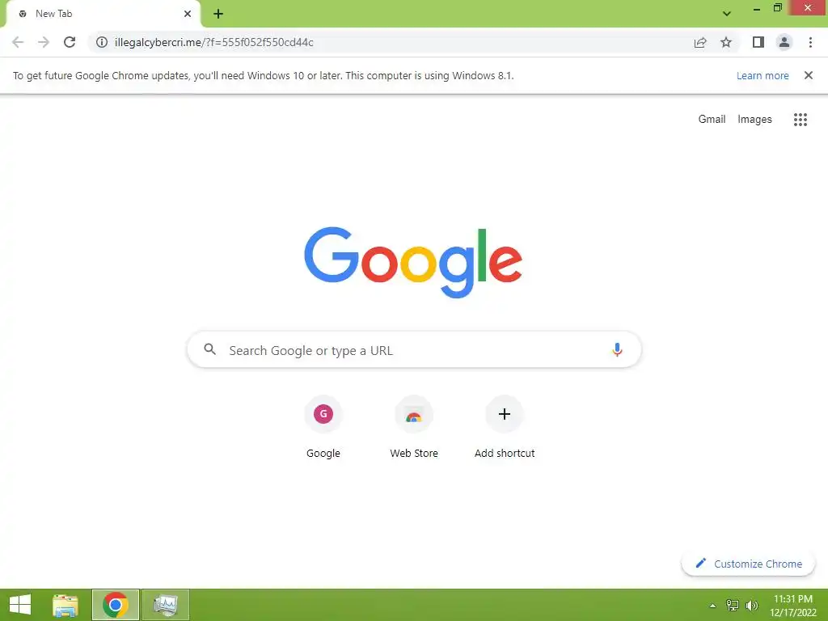Viewport: 828px width, 621px height.
Task: Reload the current page
Action: point(70,42)
